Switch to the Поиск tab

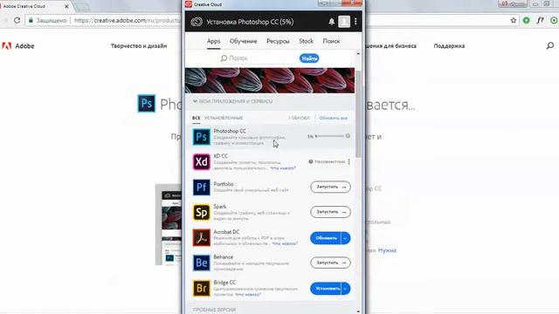tap(331, 41)
